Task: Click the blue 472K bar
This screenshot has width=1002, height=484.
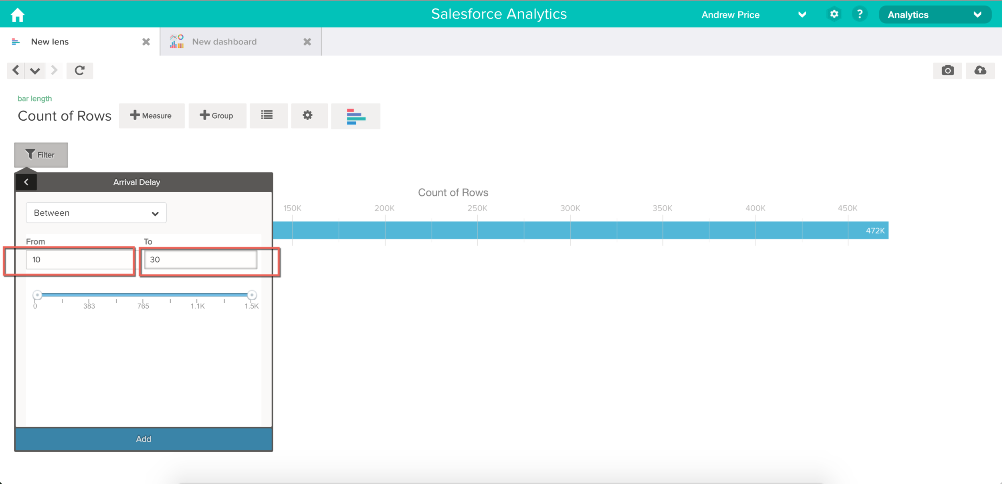Action: click(581, 230)
